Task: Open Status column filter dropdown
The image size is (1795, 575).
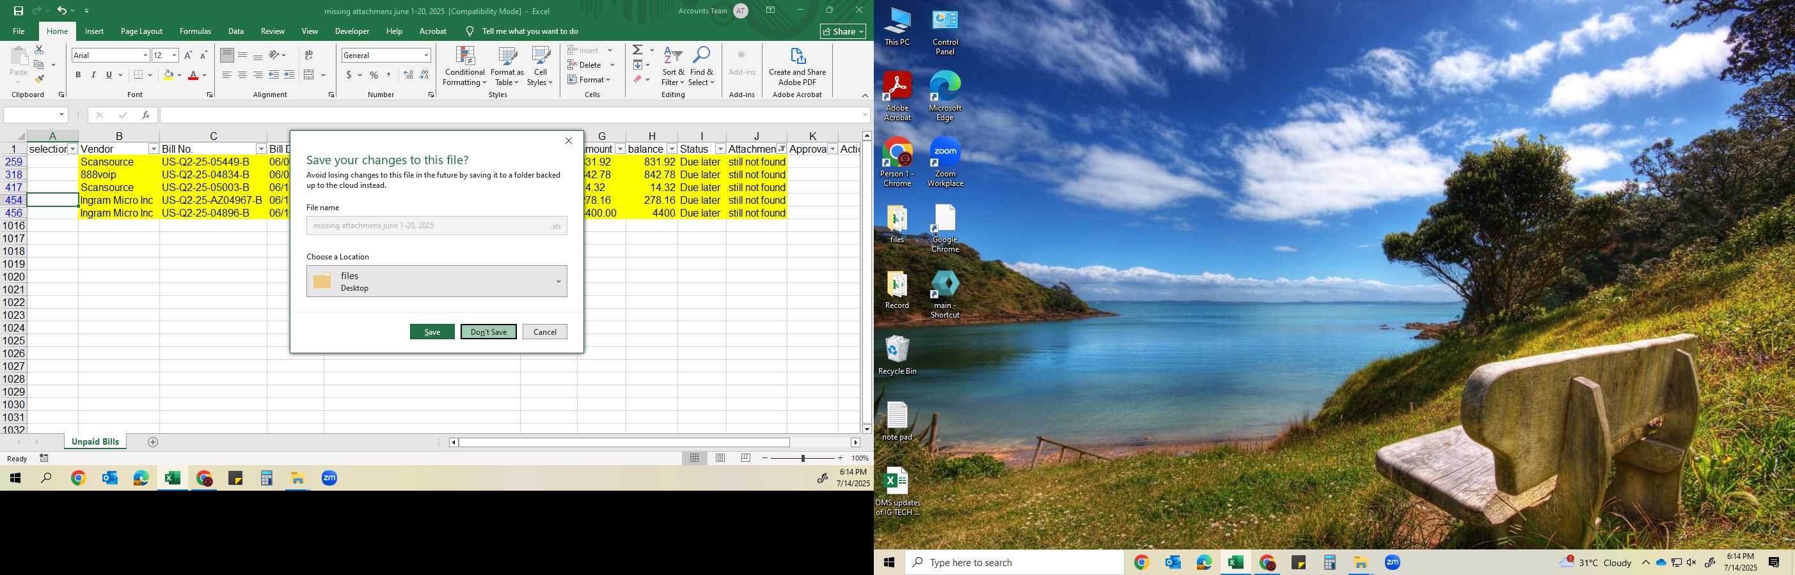Action: point(720,149)
